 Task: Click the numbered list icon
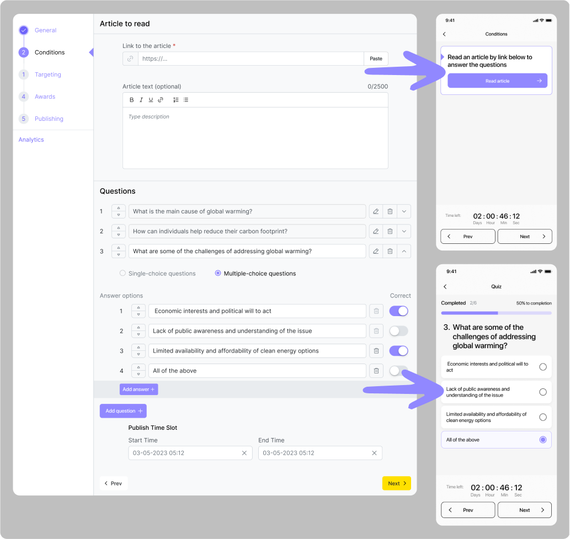coord(176,100)
